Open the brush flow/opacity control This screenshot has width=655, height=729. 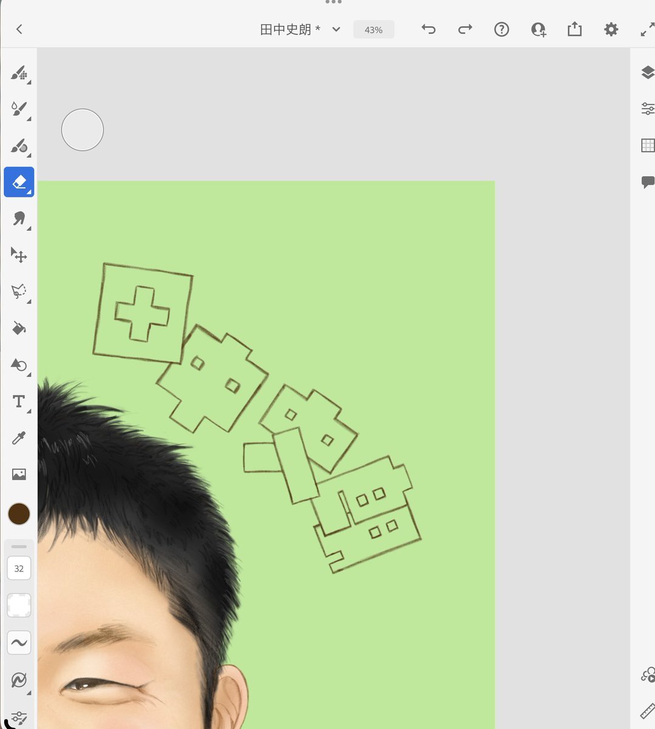pyautogui.click(x=19, y=606)
